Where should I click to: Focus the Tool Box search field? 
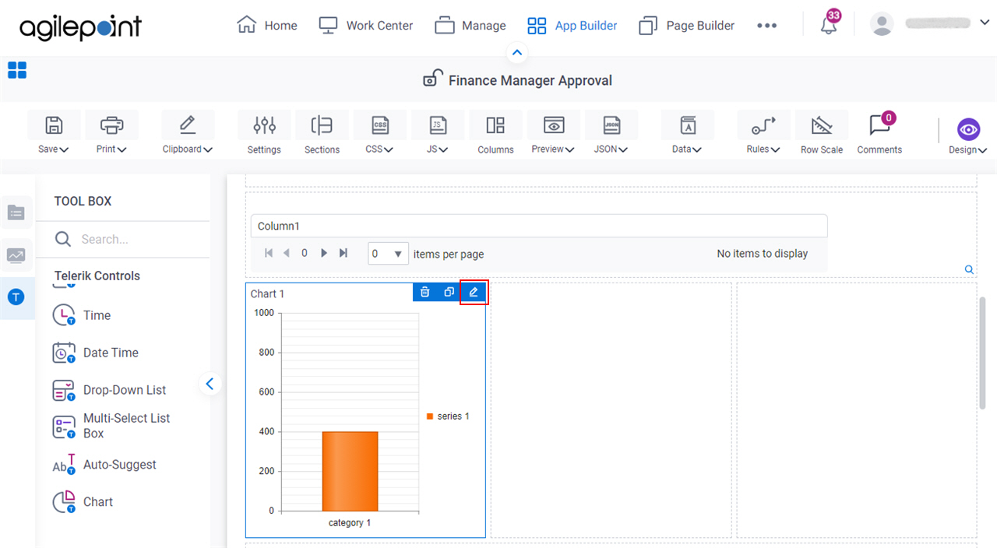131,239
